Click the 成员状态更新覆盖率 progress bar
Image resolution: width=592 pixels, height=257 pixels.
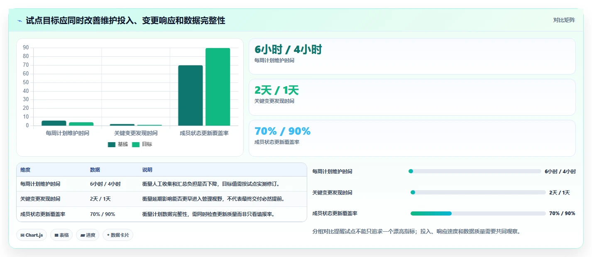478,213
